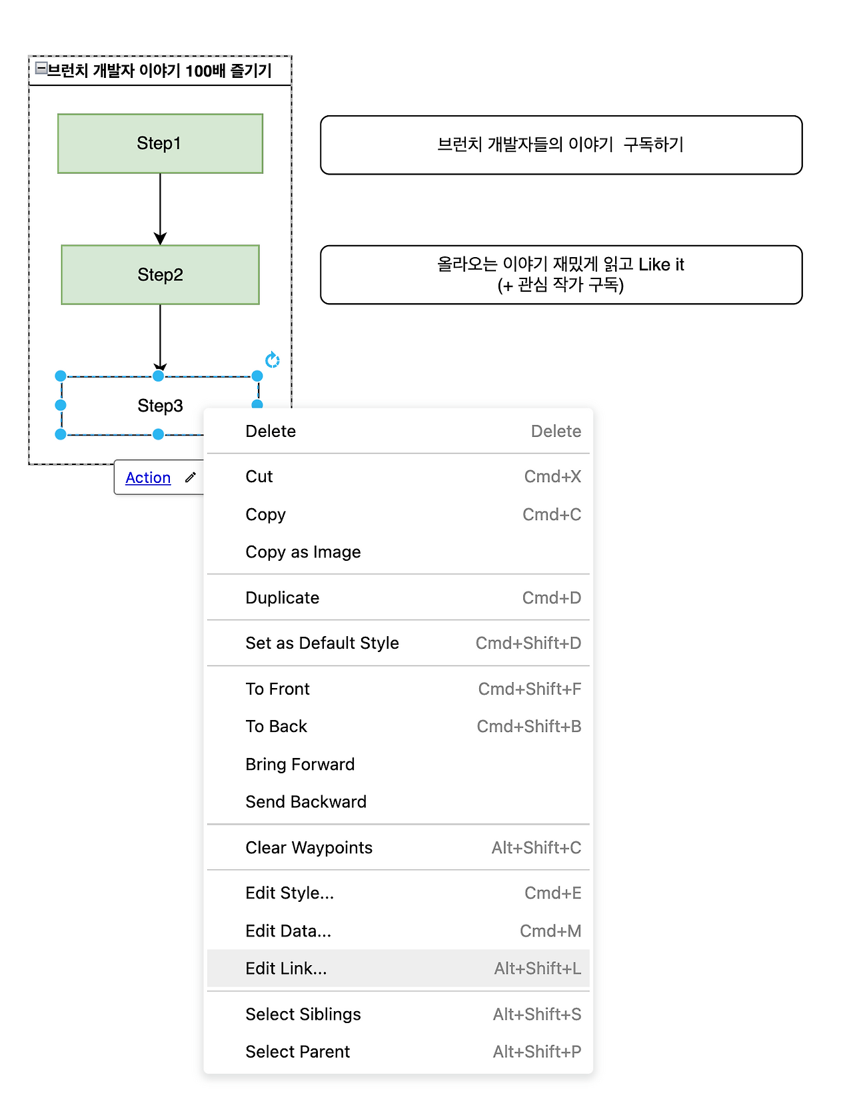853x1107 pixels.
Task: Open Edit Link from the context menu
Action: (x=285, y=968)
